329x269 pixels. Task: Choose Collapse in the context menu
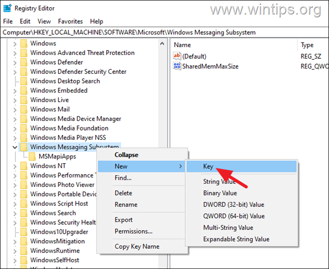coord(141,155)
